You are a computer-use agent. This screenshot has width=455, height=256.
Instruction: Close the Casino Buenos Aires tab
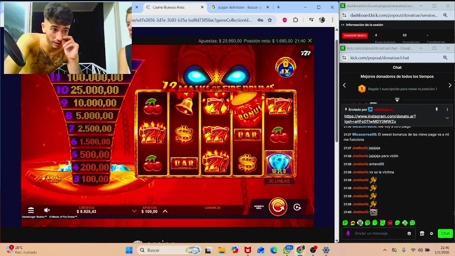[202, 7]
